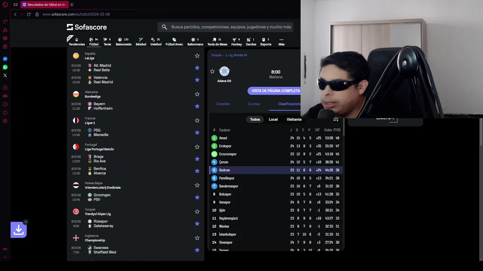Click the blue download arrow button
This screenshot has width=483, height=271.
pyautogui.click(x=18, y=230)
